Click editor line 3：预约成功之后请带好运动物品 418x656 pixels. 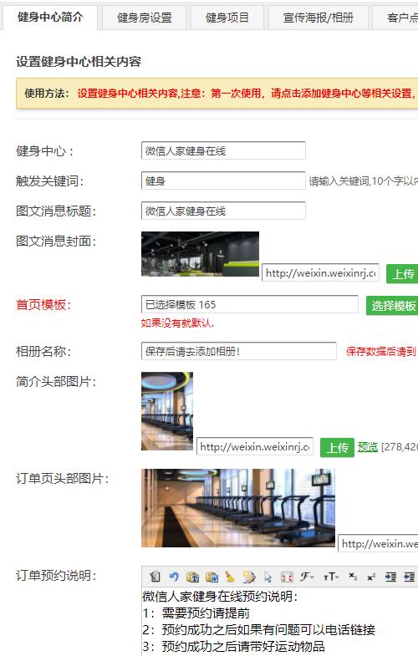233,646
